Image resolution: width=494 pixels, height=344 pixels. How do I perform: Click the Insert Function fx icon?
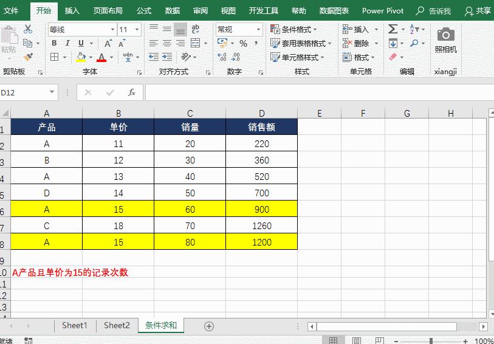point(132,92)
